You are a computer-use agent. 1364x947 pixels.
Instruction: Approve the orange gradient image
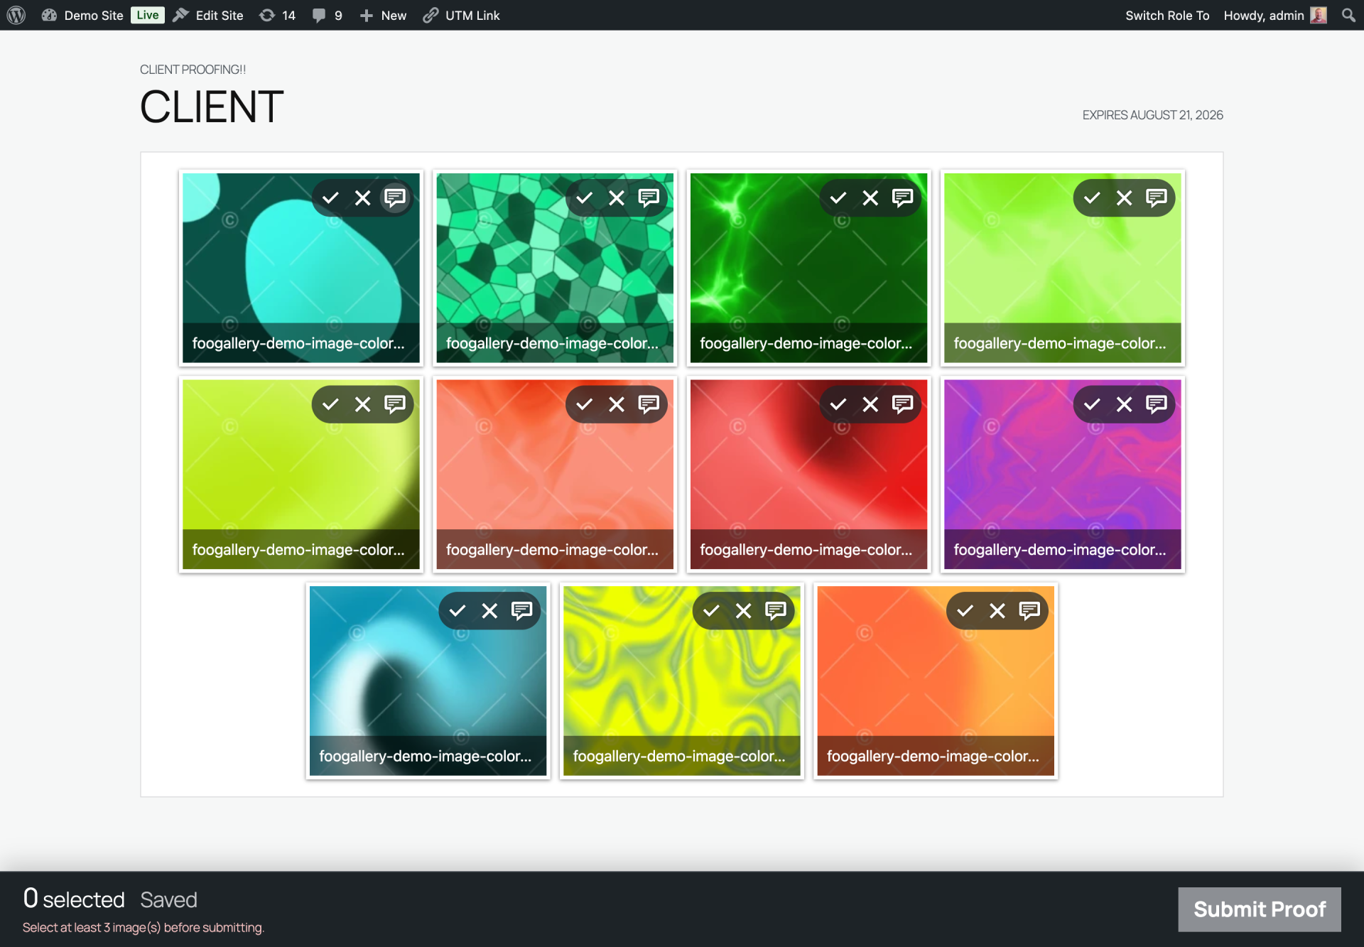coord(965,611)
